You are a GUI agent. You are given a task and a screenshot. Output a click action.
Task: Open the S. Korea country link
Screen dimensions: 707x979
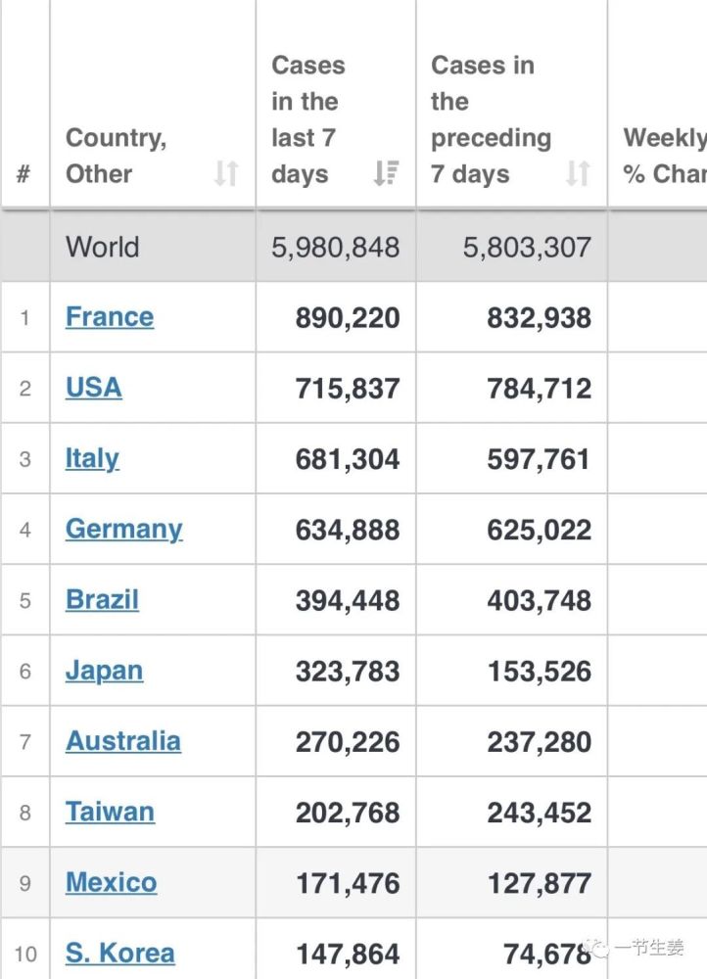[119, 954]
